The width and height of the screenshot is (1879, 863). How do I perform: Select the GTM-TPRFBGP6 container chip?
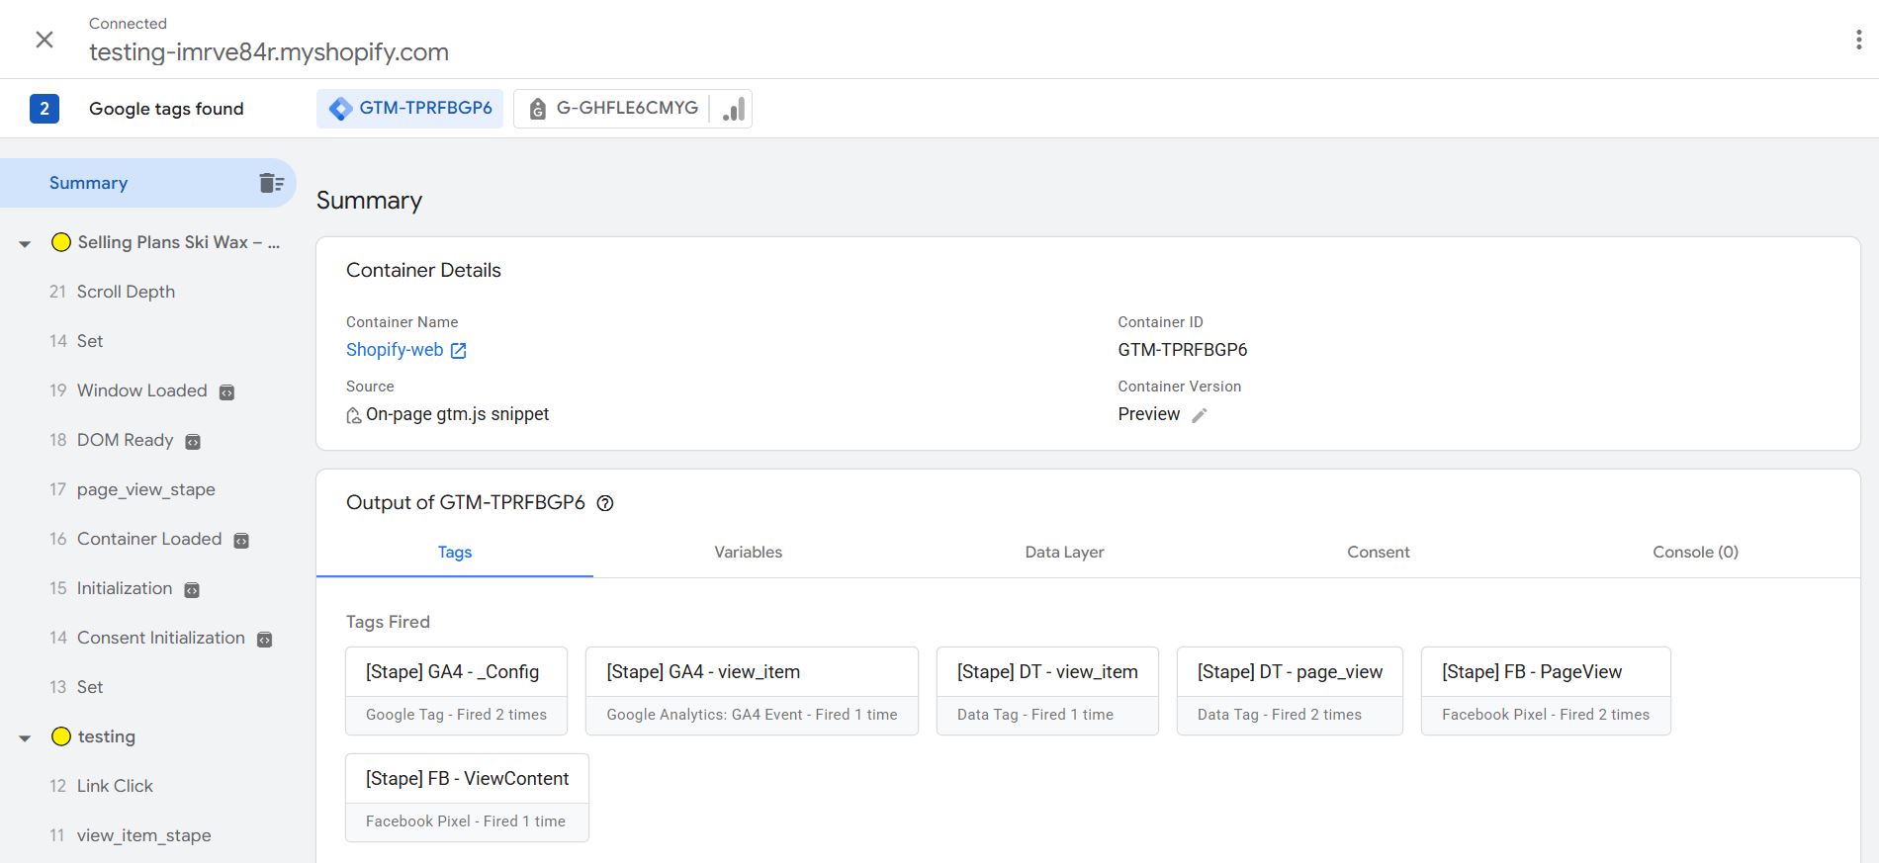tap(410, 109)
